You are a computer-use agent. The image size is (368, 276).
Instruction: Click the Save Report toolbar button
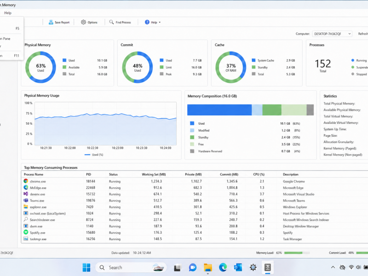[x=59, y=22]
